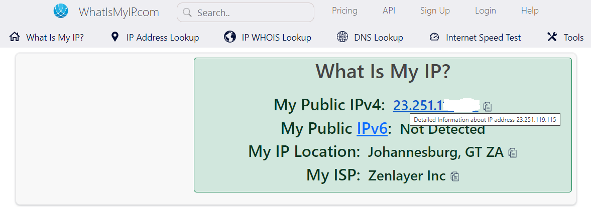Copy the Zenlayer Inc ISP name
591x207 pixels.
pyautogui.click(x=455, y=176)
